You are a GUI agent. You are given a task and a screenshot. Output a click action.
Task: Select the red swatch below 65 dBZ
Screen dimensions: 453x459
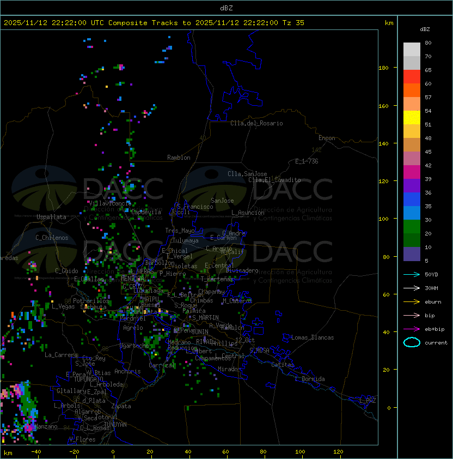pos(412,77)
